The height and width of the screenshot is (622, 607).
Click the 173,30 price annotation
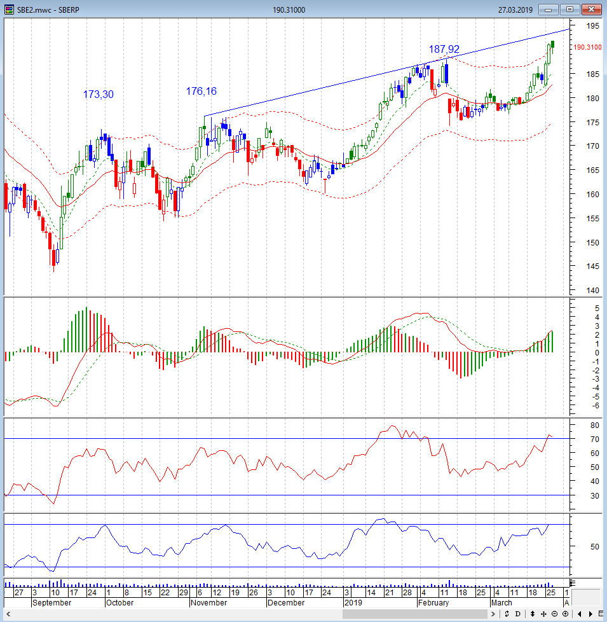(x=99, y=94)
